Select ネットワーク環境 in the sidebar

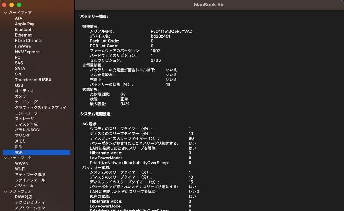(30, 175)
